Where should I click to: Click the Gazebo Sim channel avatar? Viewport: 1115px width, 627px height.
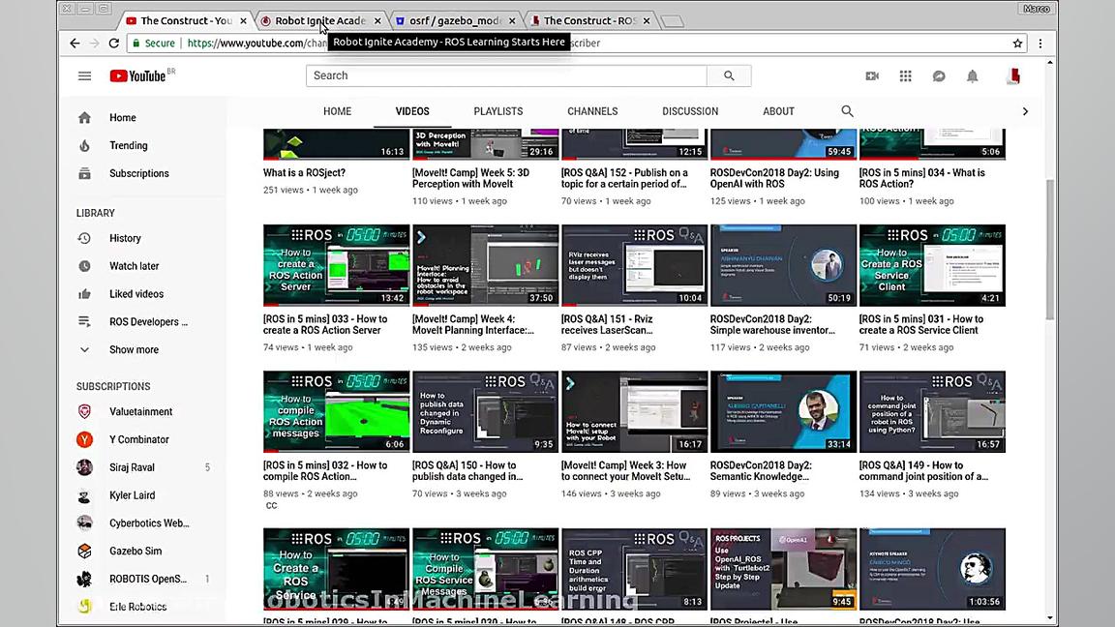(84, 551)
